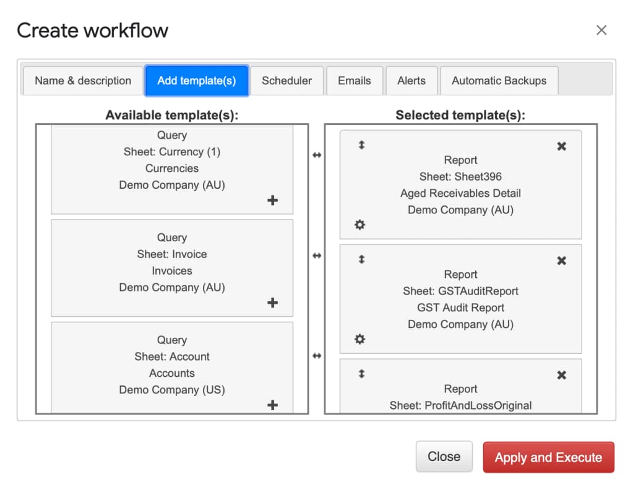Remove Aged Receivables Detail from selected templates
Viewport: 633px width, 490px height.
561,147
